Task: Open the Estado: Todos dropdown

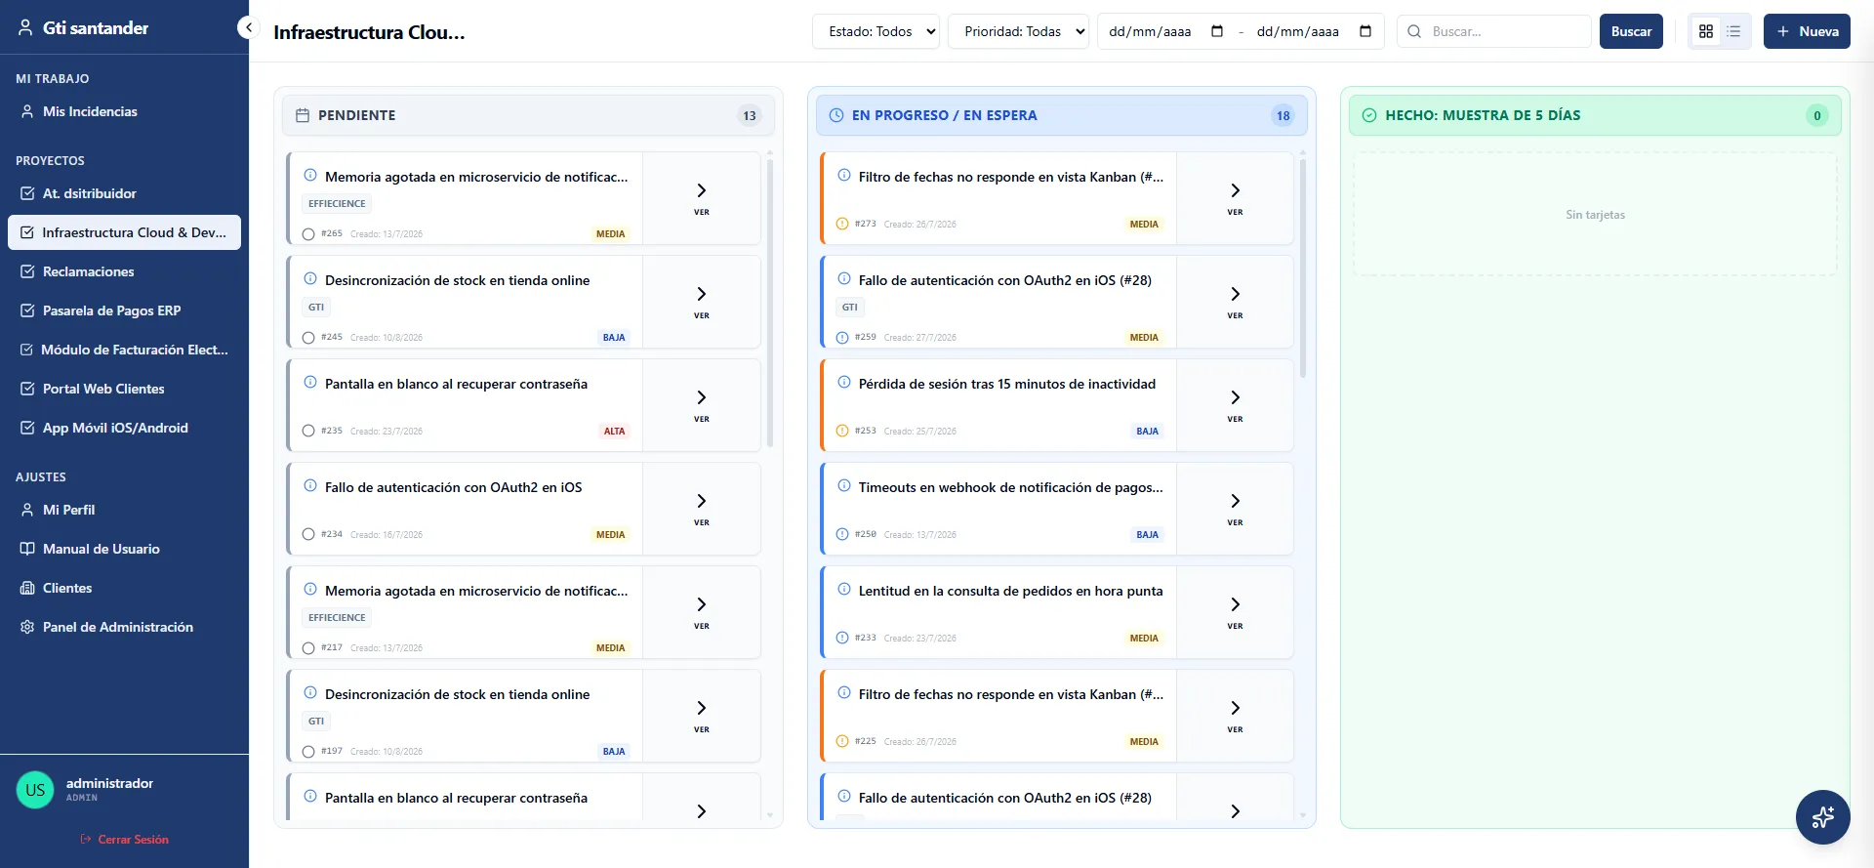Action: click(x=876, y=31)
